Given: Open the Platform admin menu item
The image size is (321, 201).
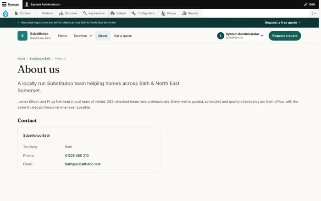Looking at the screenshot, I should 48,13.
